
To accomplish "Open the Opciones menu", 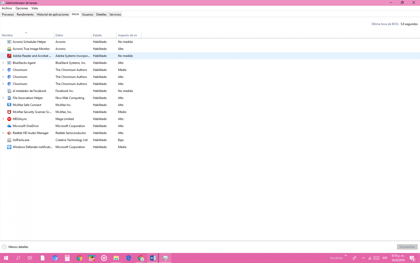I will pyautogui.click(x=22, y=8).
